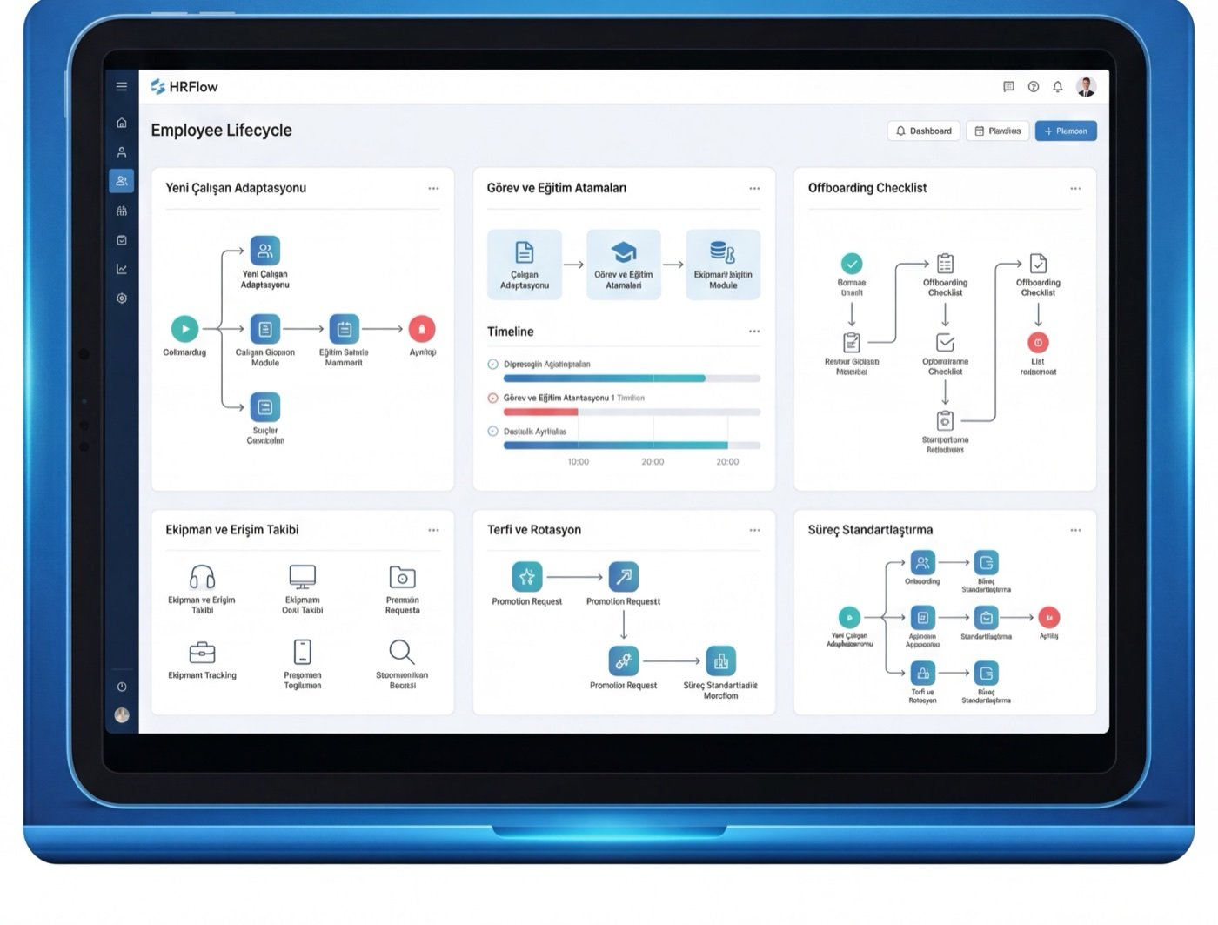Open the help icon in header
The height and width of the screenshot is (925, 1218).
coord(1034,86)
